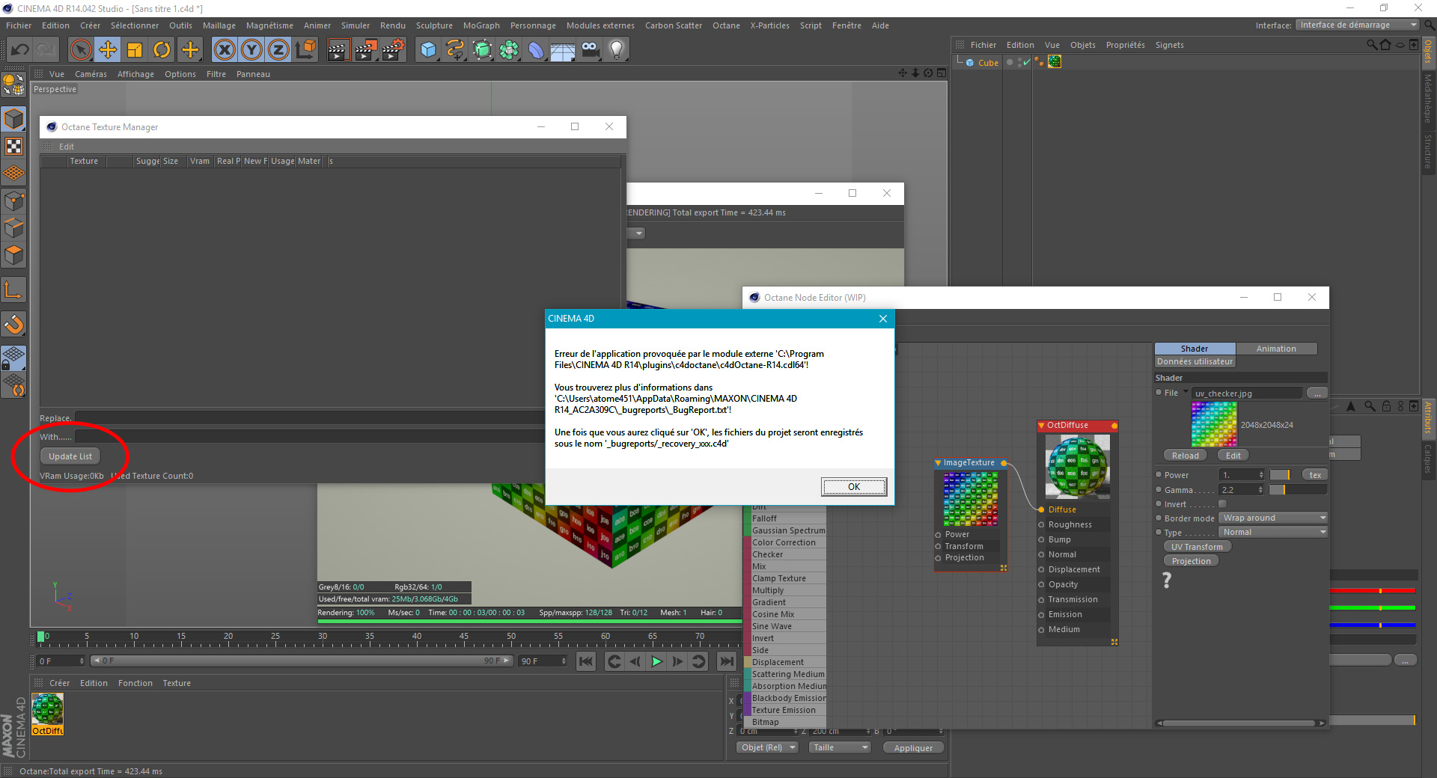This screenshot has width=1437, height=778.
Task: Open the Type dropdown showing Normal
Action: pyautogui.click(x=1273, y=533)
